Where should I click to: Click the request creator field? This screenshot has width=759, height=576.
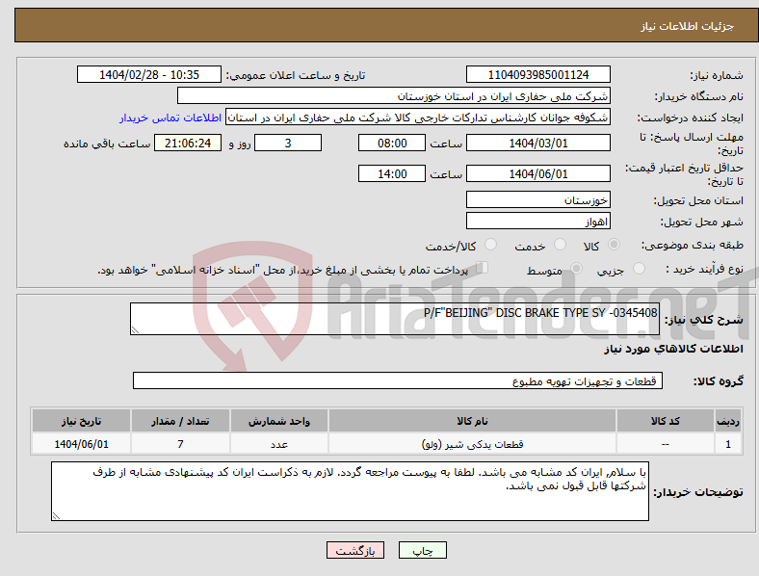coord(418,118)
